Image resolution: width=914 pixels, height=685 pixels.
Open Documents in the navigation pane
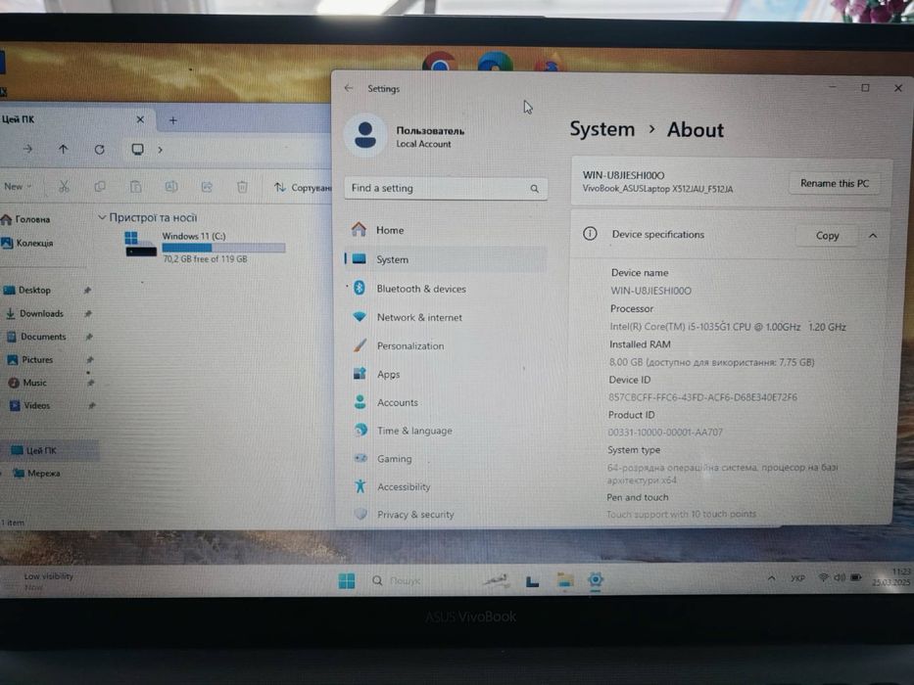[x=36, y=337]
